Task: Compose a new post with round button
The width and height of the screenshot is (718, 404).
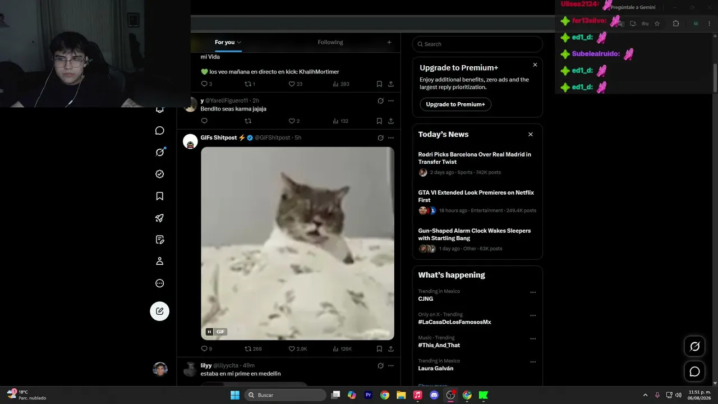Action: [x=160, y=311]
